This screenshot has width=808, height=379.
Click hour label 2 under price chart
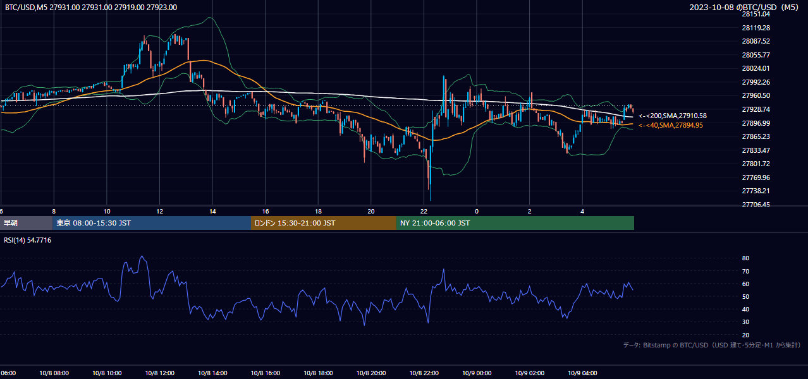(x=530, y=211)
